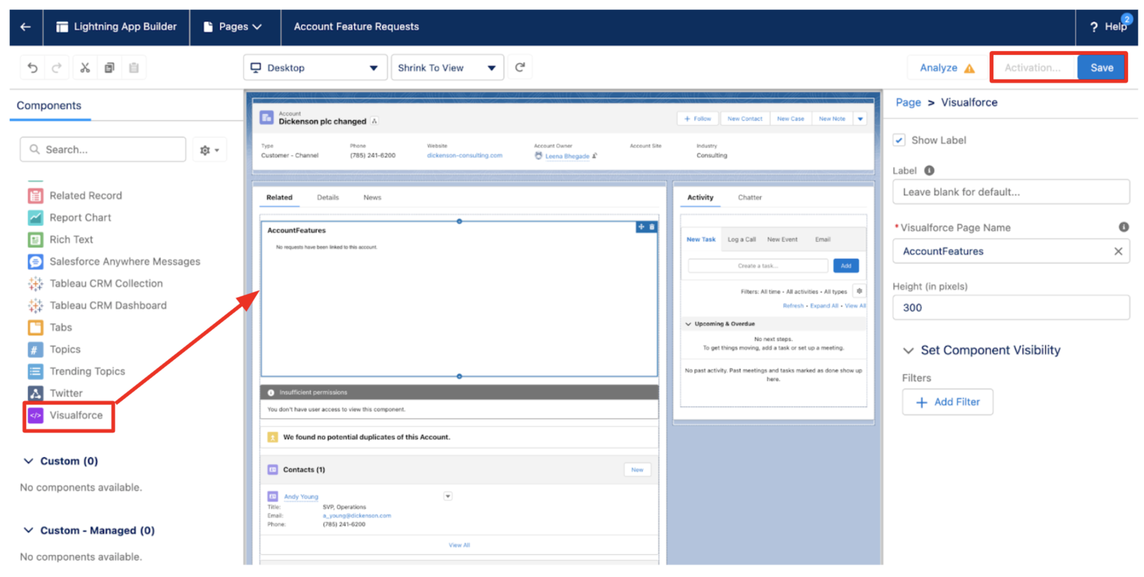This screenshot has width=1144, height=577.
Task: Toggle the Show Label checkbox
Action: pos(899,140)
